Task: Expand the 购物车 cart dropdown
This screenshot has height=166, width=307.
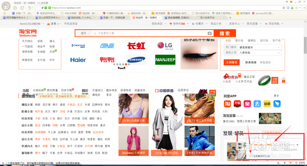Action: click(179, 24)
